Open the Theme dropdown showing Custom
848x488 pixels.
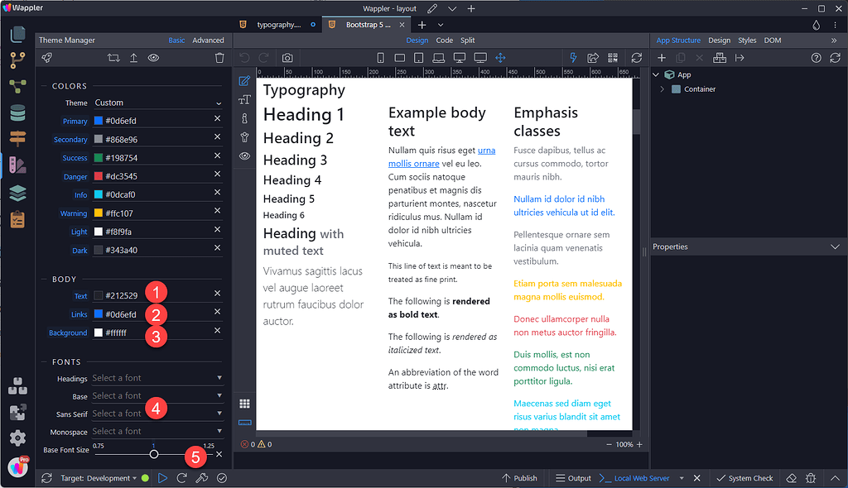coord(157,103)
